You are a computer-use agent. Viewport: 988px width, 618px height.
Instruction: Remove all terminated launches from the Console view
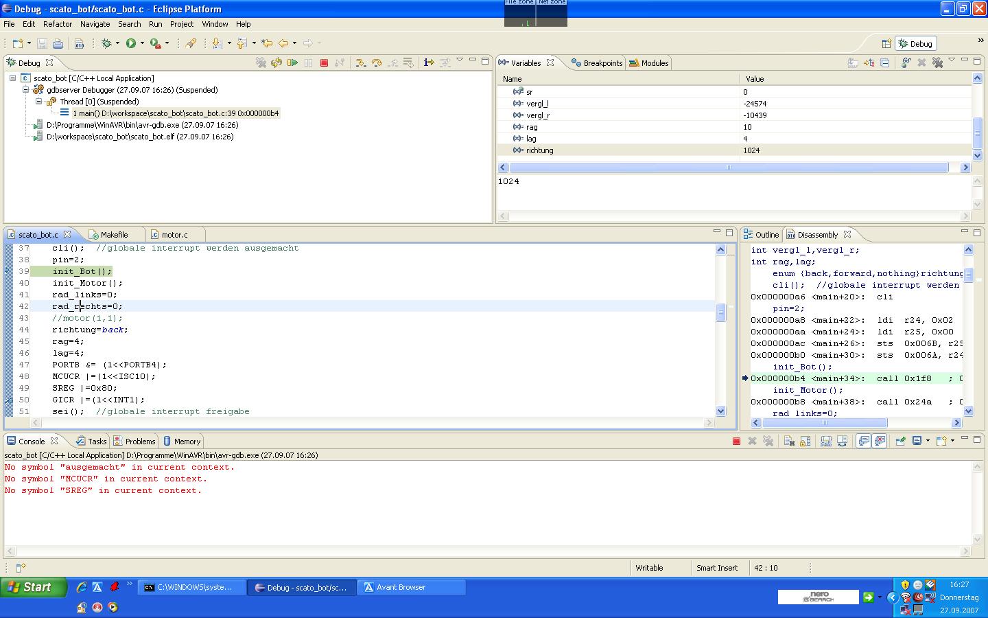tap(769, 441)
